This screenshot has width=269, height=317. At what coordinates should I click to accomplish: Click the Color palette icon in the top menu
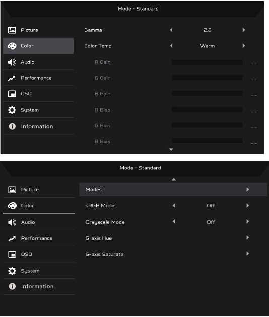click(x=12, y=46)
